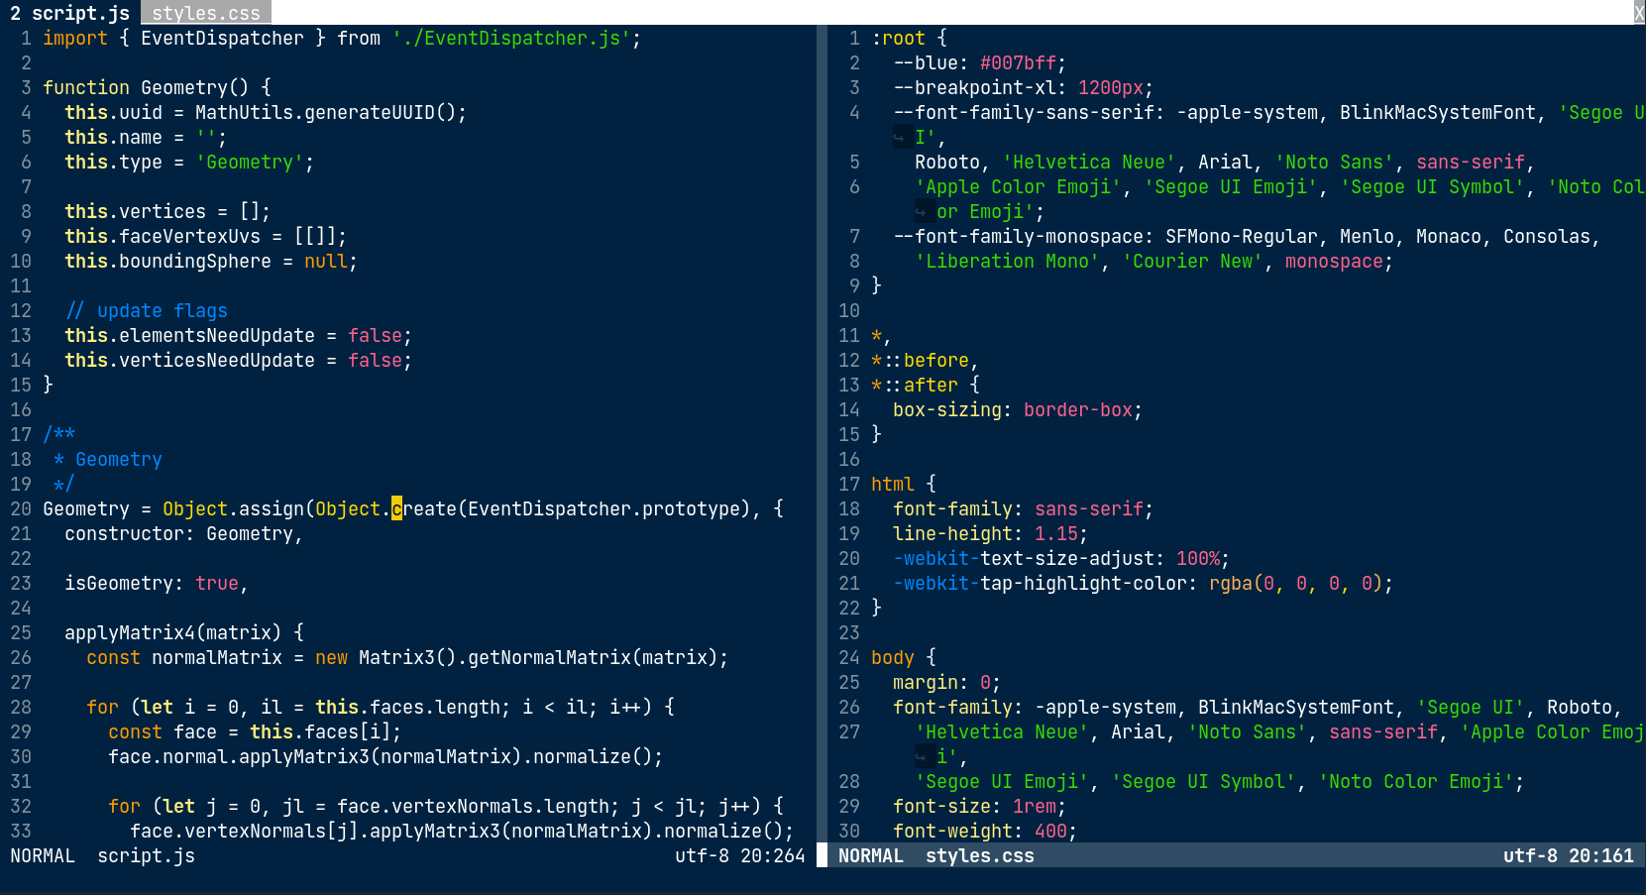The width and height of the screenshot is (1646, 895).
Task: Click 'constructor: Geometry,' line
Action: pos(183,533)
